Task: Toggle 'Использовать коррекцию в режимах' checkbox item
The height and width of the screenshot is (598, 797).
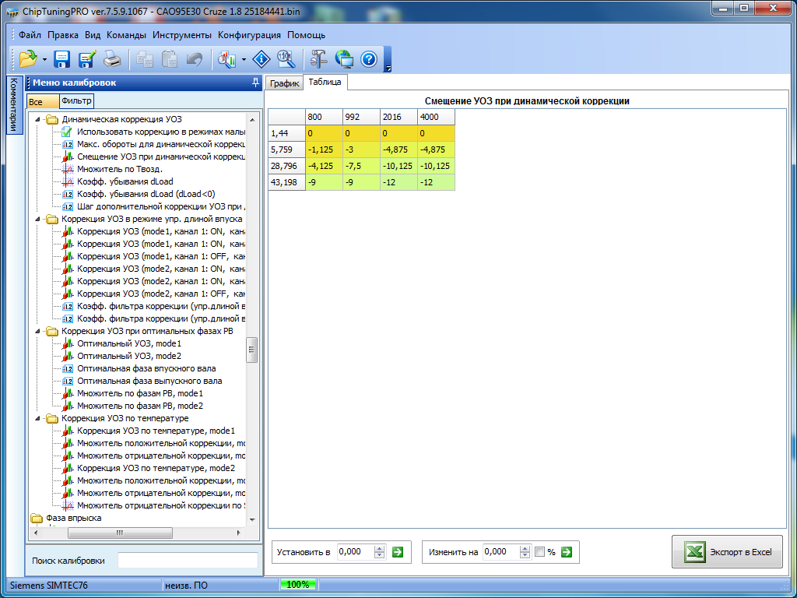Action: pyautogui.click(x=67, y=132)
